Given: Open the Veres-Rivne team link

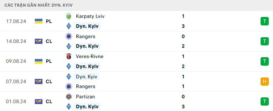Looking at the screenshot, I should pos(90,57).
